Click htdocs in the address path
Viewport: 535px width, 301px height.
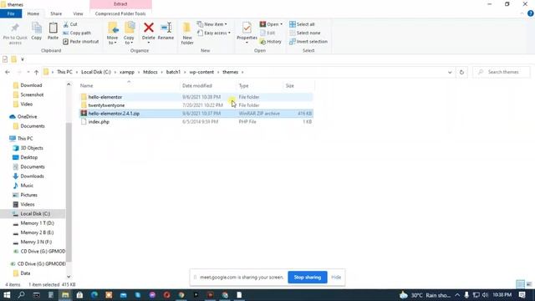click(150, 72)
